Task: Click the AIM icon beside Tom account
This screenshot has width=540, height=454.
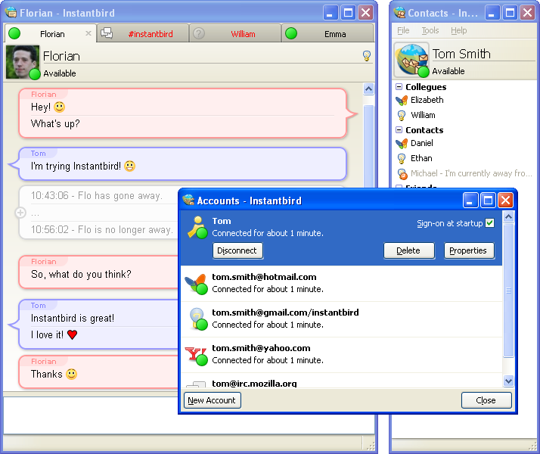Action: tap(197, 226)
